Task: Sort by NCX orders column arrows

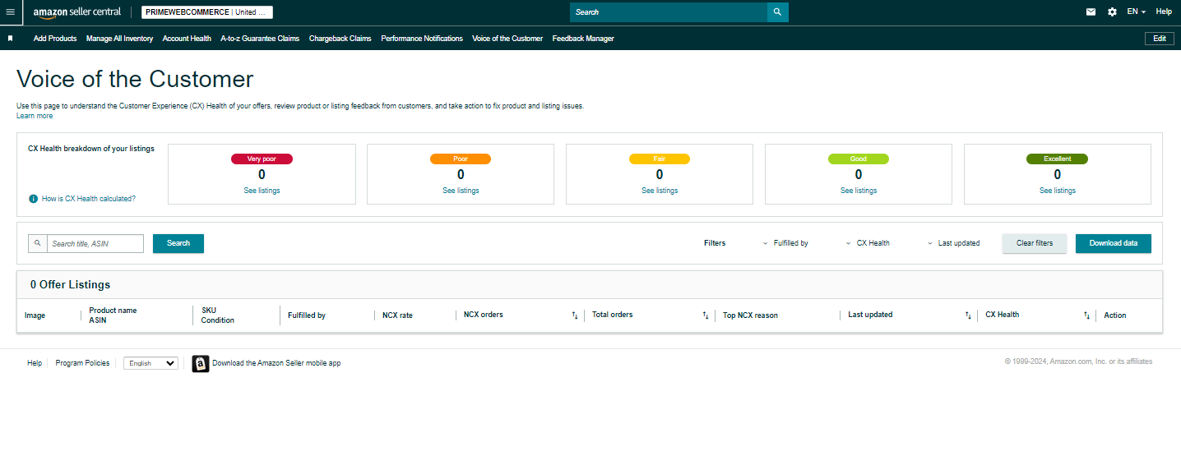Action: [575, 315]
